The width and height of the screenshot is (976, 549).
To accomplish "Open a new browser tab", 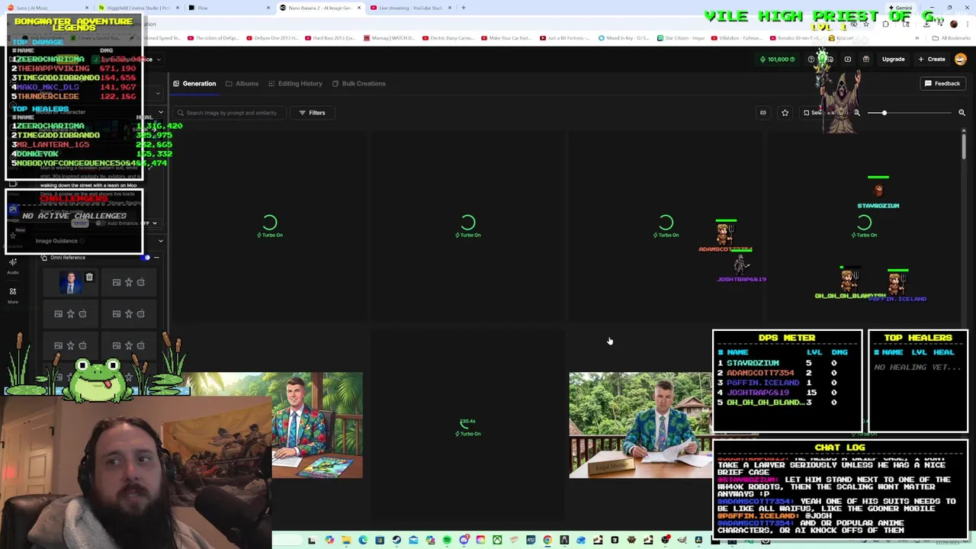I will pos(463,8).
